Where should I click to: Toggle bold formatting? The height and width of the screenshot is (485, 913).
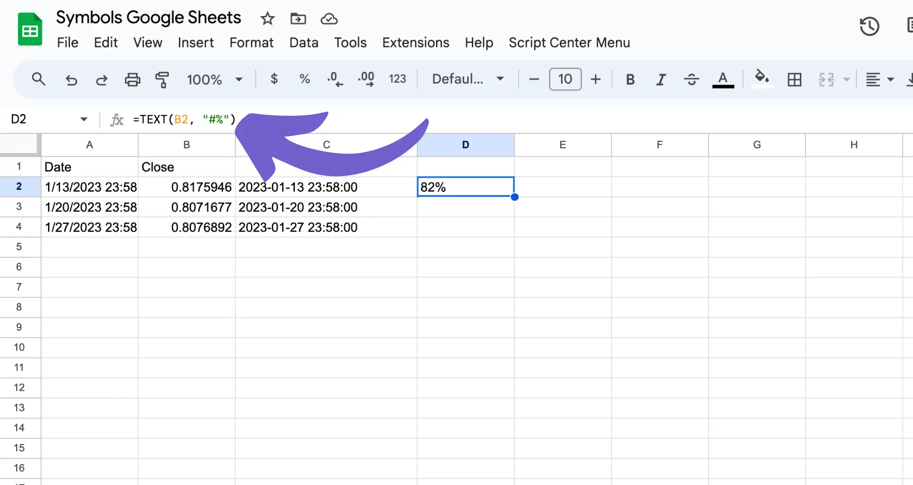(630, 79)
